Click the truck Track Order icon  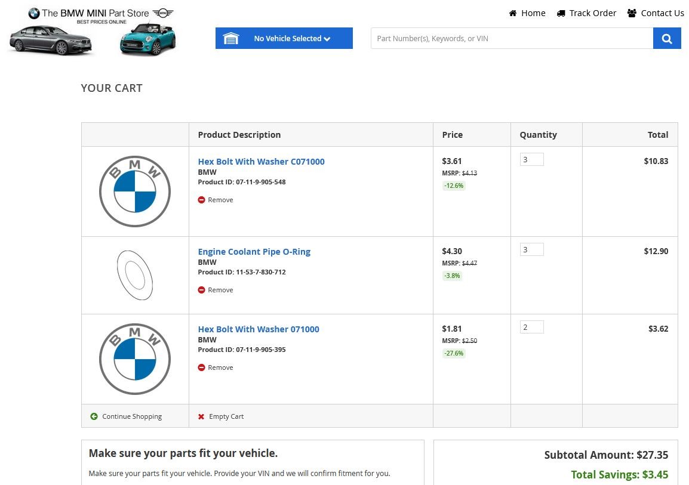pos(561,13)
